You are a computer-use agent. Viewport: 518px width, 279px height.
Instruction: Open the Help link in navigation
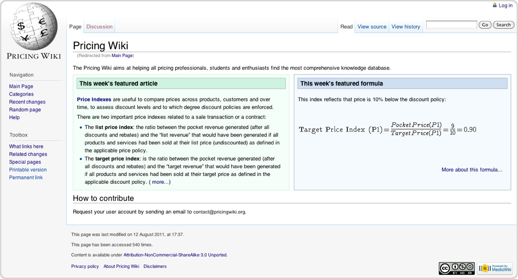point(14,117)
